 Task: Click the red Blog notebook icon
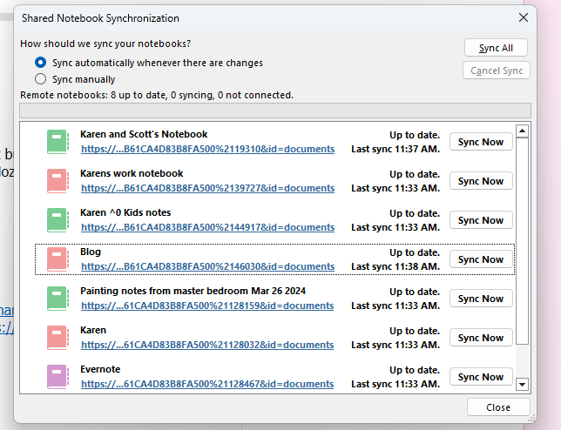(x=57, y=259)
